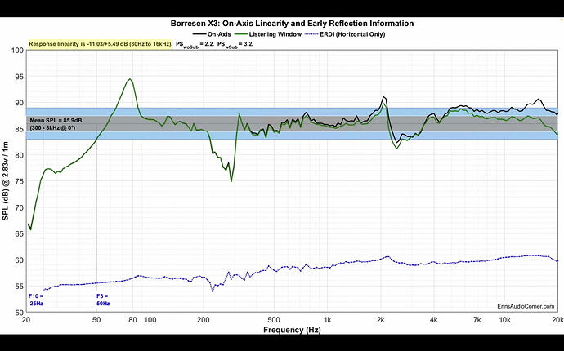Click the ErinsAudioCorner.com credit text

click(526, 306)
